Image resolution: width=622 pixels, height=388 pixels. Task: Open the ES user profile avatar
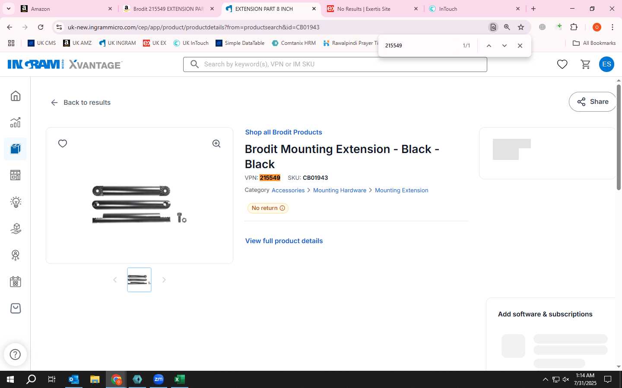tap(606, 64)
